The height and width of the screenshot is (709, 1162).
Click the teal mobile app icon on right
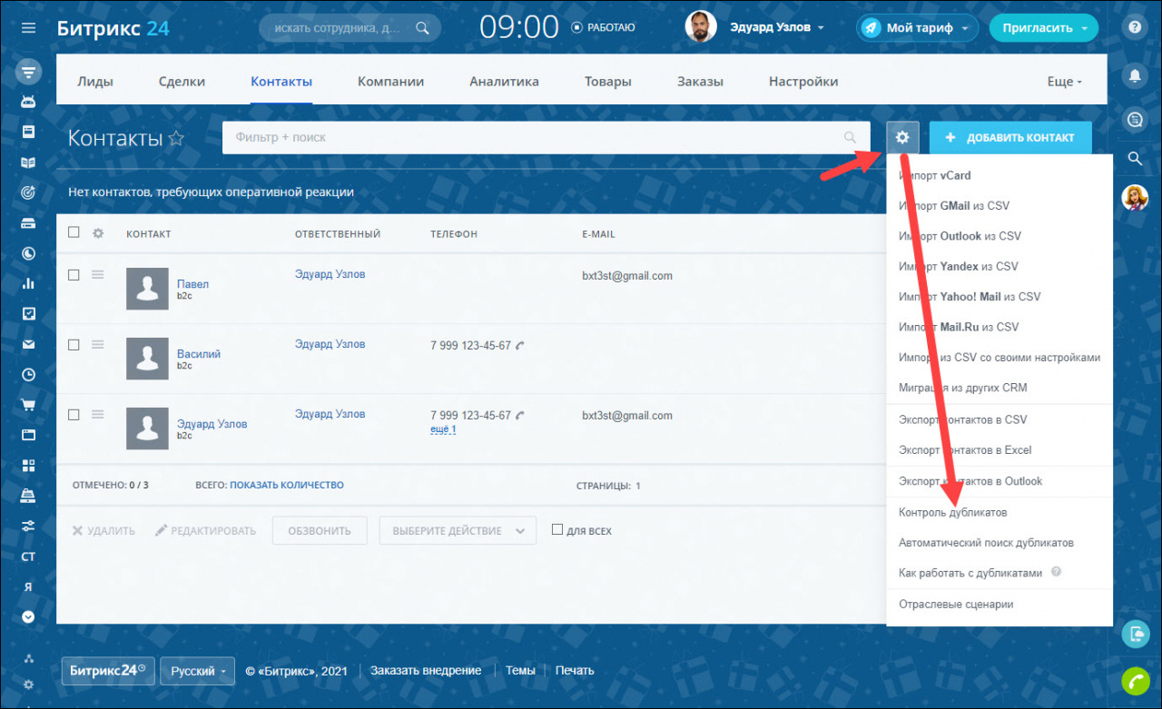(x=1135, y=634)
